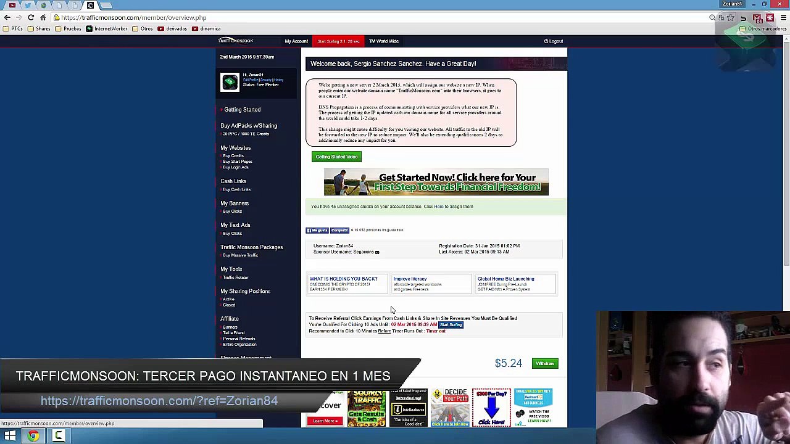This screenshot has height=444, width=790.
Task: Click Personal Referrals link
Action: pos(239,339)
